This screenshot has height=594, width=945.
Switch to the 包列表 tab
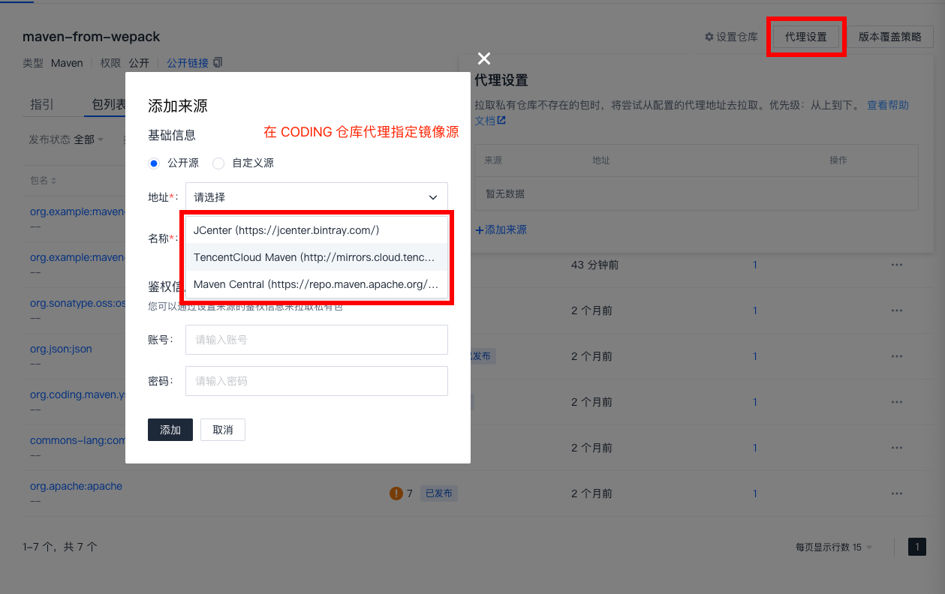[110, 104]
